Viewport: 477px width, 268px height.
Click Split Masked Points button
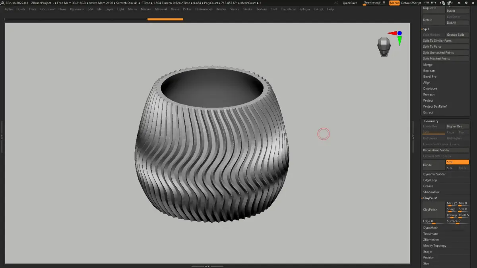(446, 58)
